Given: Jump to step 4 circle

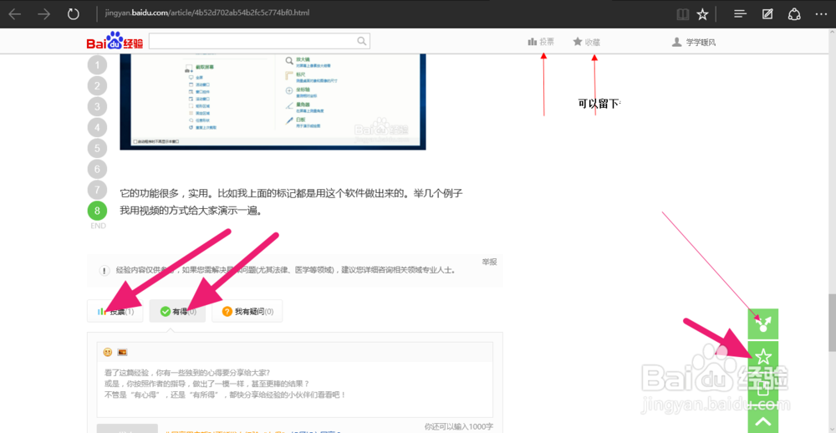Looking at the screenshot, I should tap(97, 127).
